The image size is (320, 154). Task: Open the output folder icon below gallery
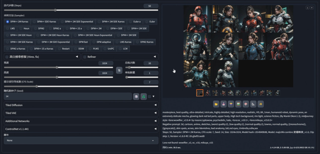point(216,104)
